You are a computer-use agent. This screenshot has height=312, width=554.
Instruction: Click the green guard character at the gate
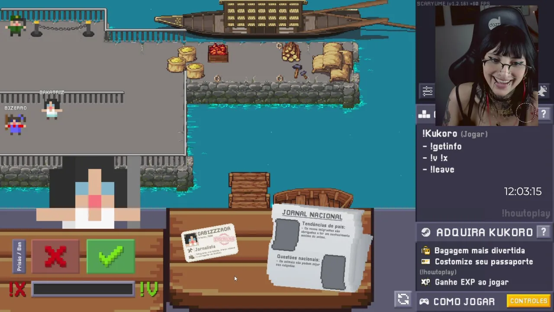[16, 25]
